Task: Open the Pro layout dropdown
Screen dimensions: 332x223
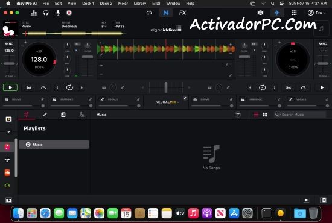Action: [316, 13]
